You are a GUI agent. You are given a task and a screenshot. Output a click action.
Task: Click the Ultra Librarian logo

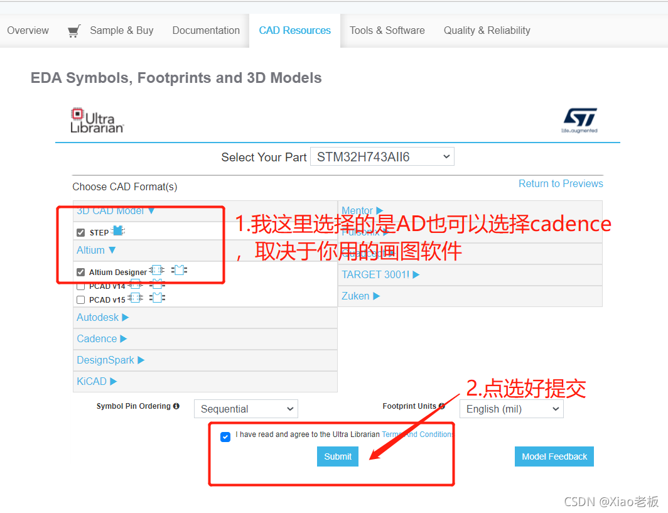97,121
